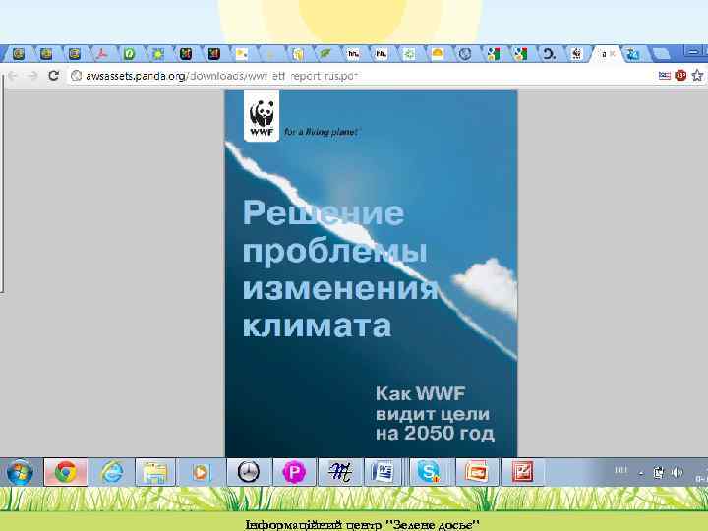Image resolution: width=708 pixels, height=531 pixels.
Task: Open the flag extension icon in toolbar
Action: (664, 75)
